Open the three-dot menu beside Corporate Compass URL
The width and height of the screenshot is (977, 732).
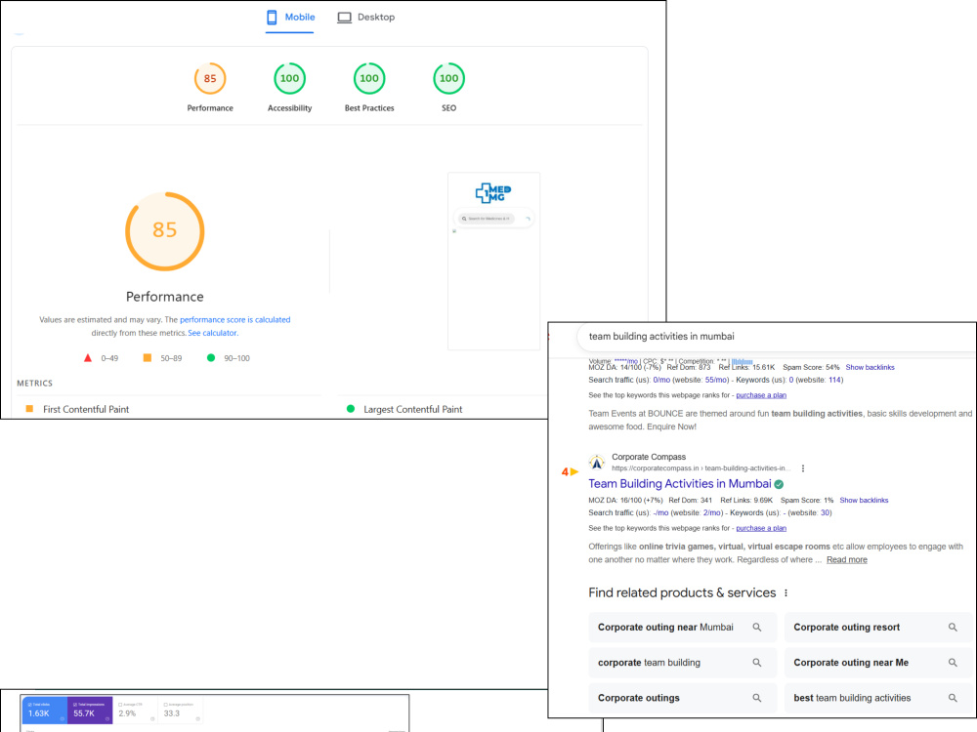coord(802,468)
